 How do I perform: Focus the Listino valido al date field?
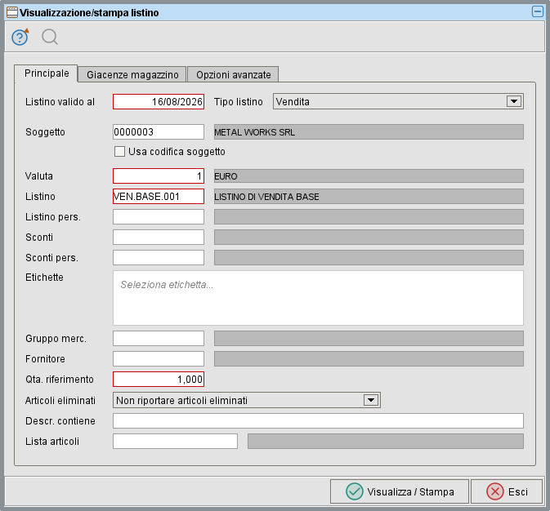159,102
